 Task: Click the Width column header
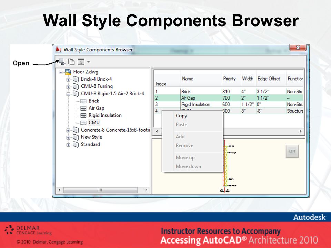(248, 79)
